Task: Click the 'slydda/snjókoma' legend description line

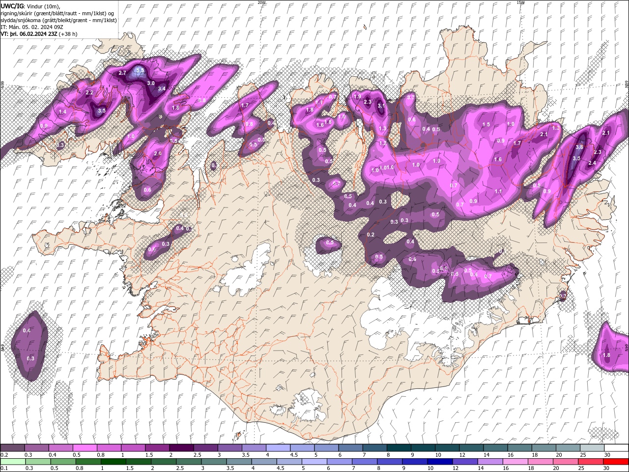Action: [x=58, y=20]
